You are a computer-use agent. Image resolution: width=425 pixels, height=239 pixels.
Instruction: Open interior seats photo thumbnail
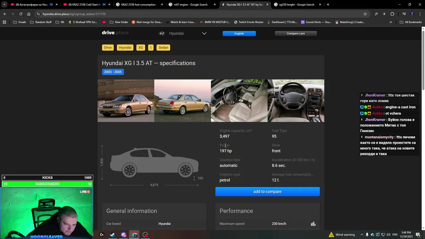pos(239,101)
